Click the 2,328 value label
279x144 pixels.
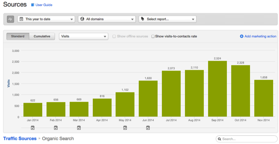(x=240, y=63)
